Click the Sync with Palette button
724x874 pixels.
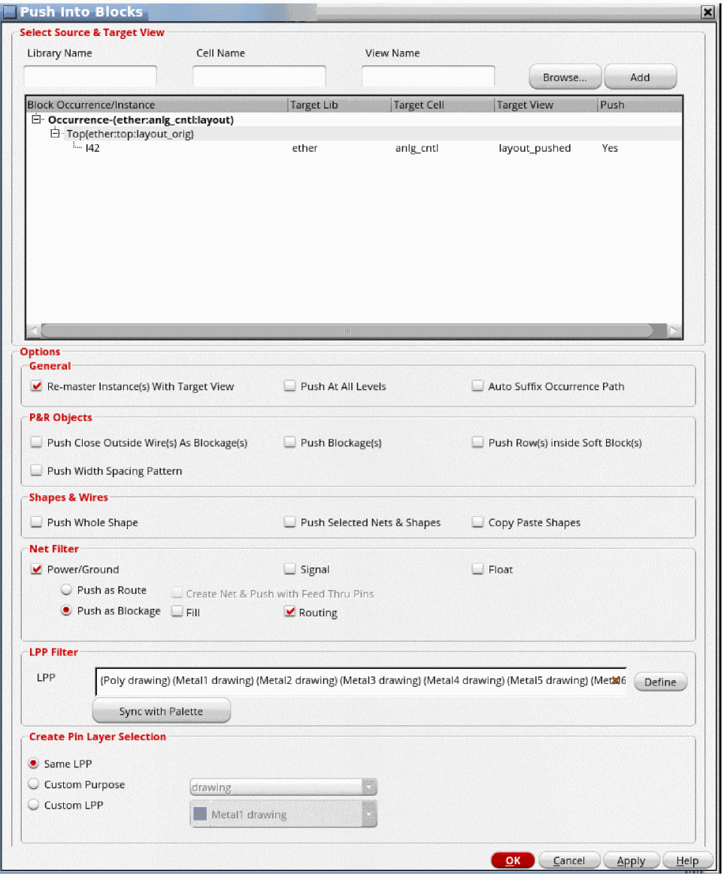tap(161, 711)
